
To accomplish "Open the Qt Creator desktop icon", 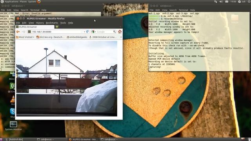I will point(12,88).
